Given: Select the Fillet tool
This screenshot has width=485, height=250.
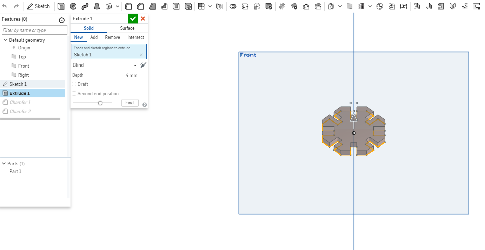Looking at the screenshot, I should click(128, 6).
